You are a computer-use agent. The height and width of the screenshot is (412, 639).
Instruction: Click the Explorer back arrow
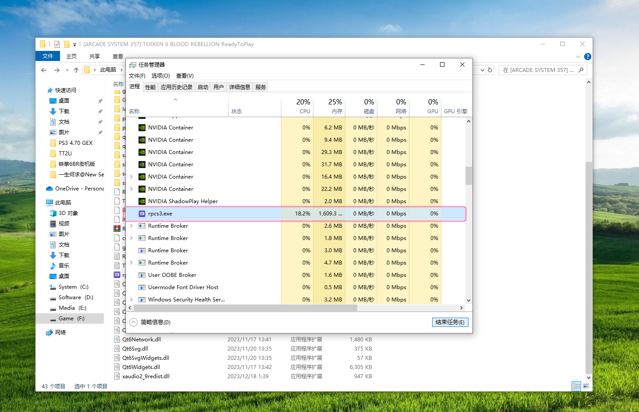tap(44, 70)
